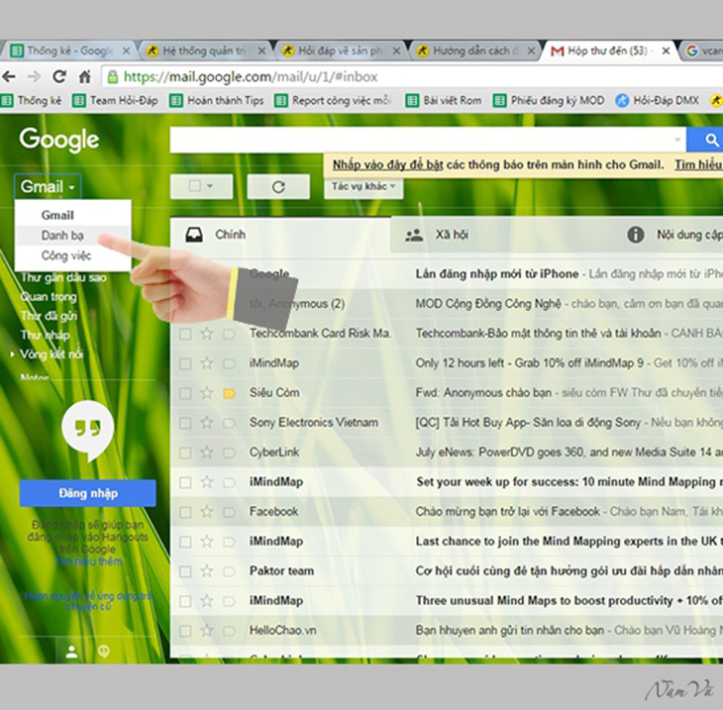Check the CyberLink email checkbox

(185, 453)
